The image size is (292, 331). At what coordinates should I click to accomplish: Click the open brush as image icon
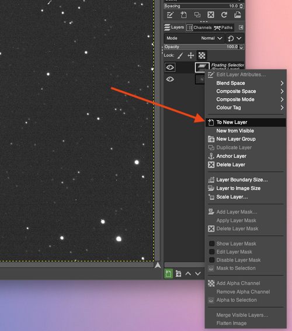pos(238,15)
